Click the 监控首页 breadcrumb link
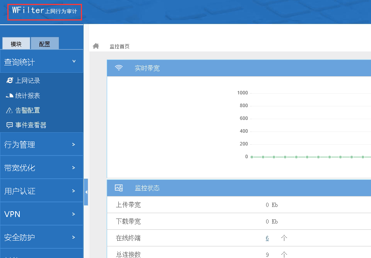The image size is (371, 258). [x=120, y=46]
